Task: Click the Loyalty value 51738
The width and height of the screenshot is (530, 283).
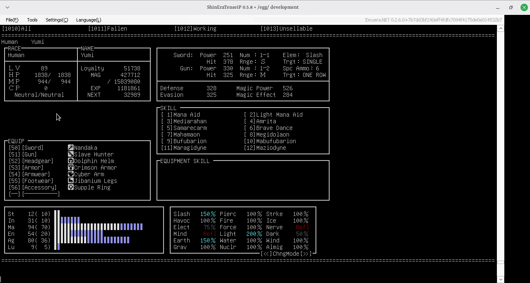Action: (132, 68)
